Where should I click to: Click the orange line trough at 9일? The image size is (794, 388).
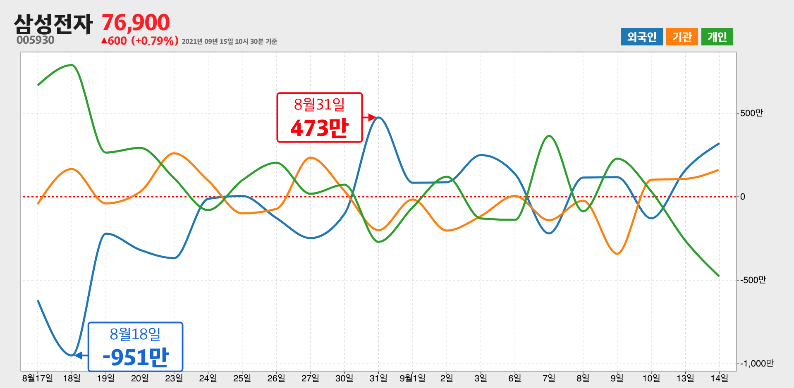(617, 254)
